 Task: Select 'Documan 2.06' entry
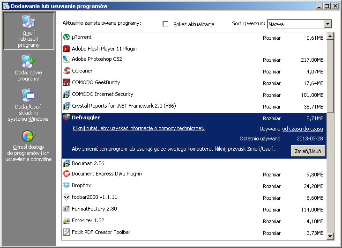(88, 163)
